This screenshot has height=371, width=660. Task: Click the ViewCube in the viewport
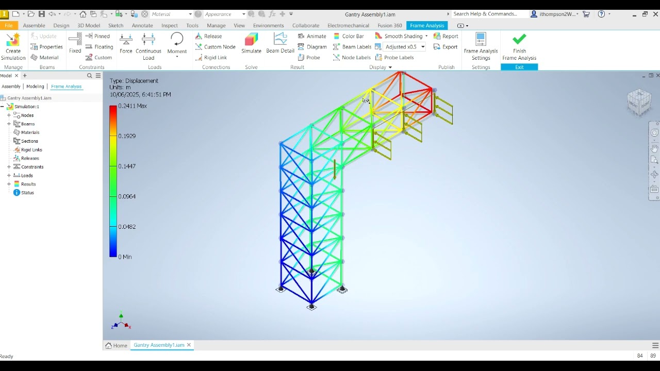639,102
